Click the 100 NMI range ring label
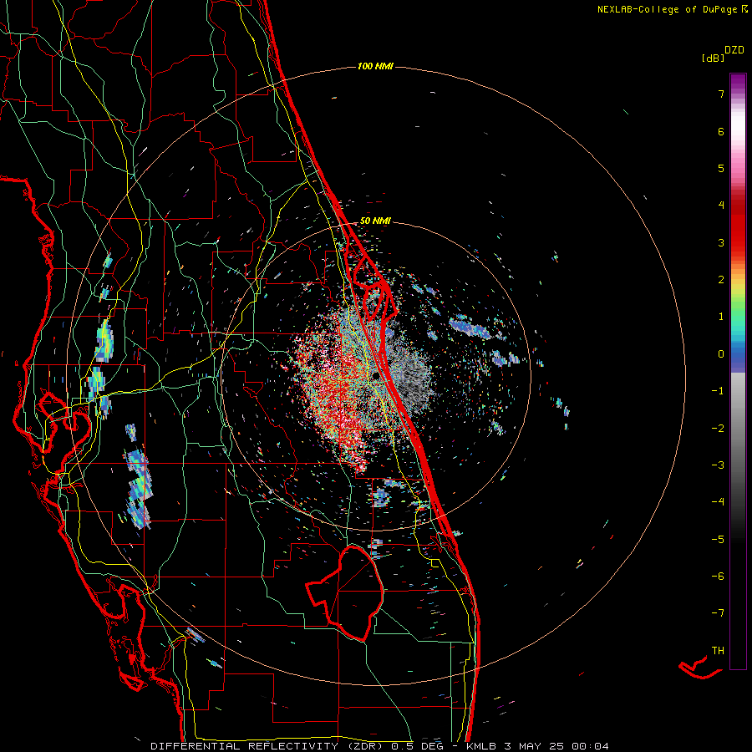 (375, 66)
